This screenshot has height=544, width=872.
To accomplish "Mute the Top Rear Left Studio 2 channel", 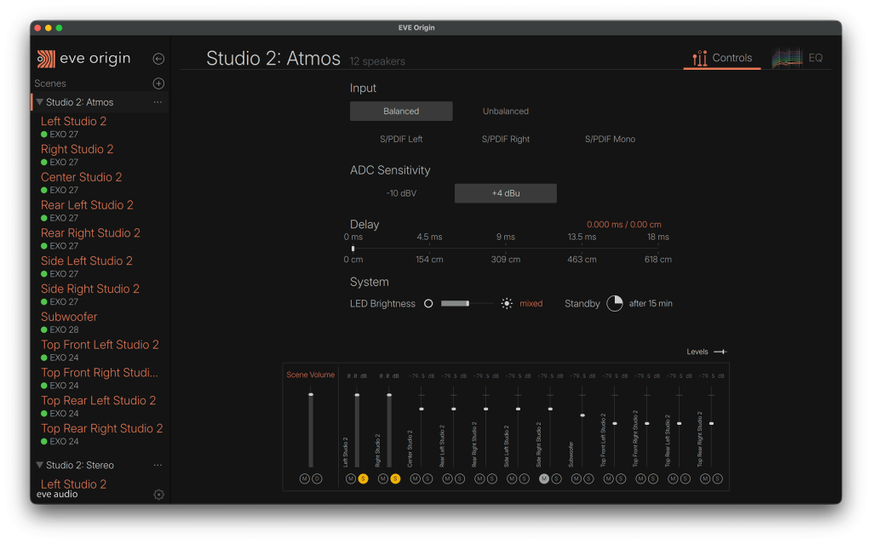I will (x=673, y=479).
